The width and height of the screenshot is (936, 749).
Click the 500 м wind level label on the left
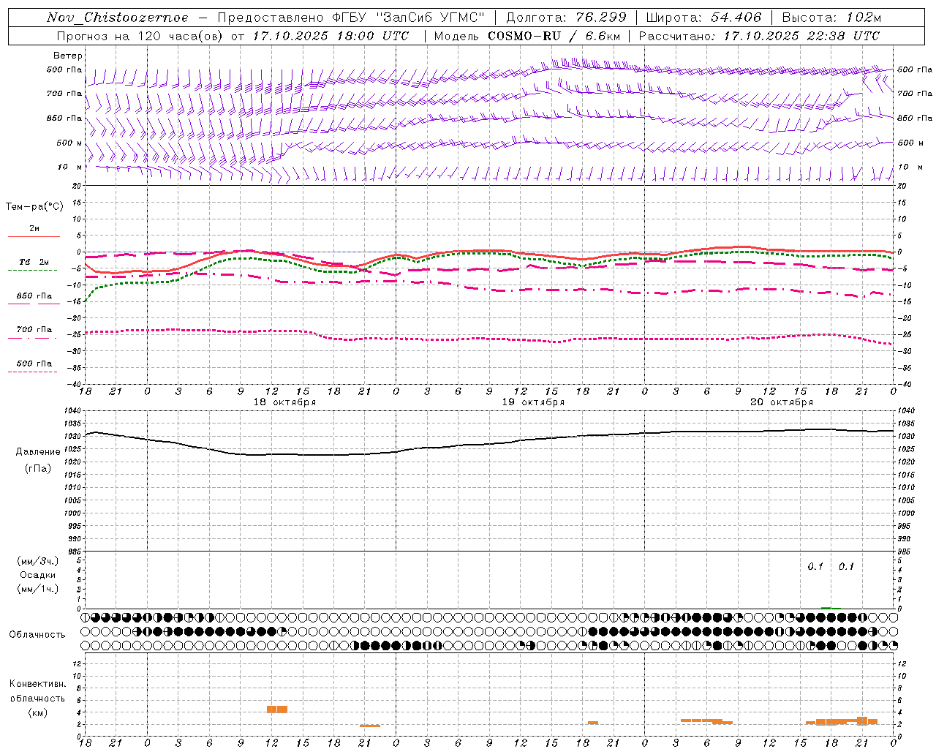(70, 143)
